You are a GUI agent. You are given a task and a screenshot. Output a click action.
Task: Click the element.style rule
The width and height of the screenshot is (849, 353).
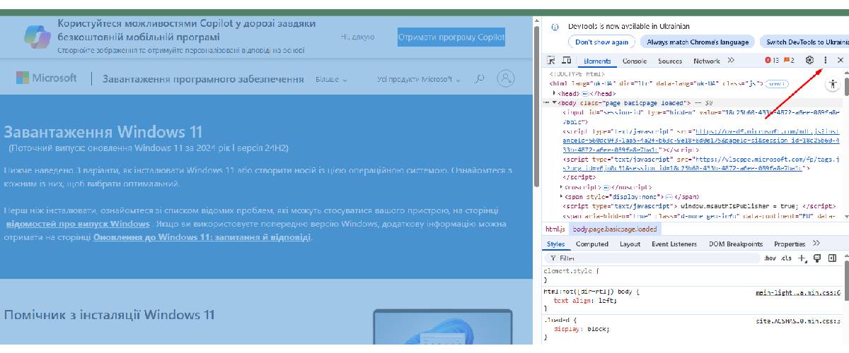(572, 270)
